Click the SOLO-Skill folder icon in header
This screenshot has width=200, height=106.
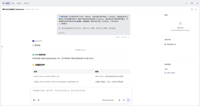(26, 9)
